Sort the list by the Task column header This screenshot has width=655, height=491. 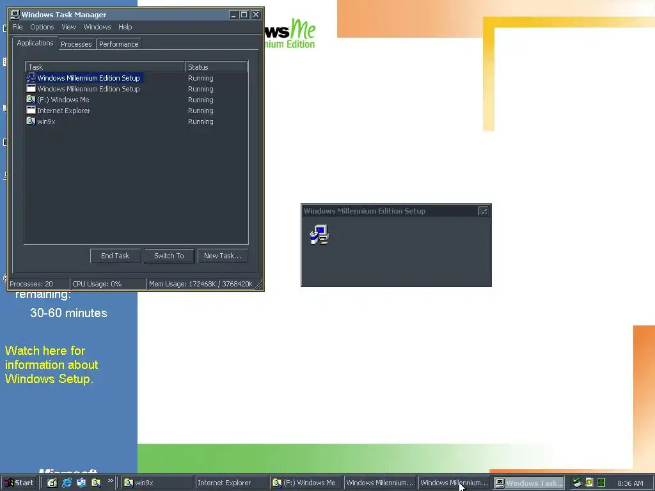[x=105, y=66]
